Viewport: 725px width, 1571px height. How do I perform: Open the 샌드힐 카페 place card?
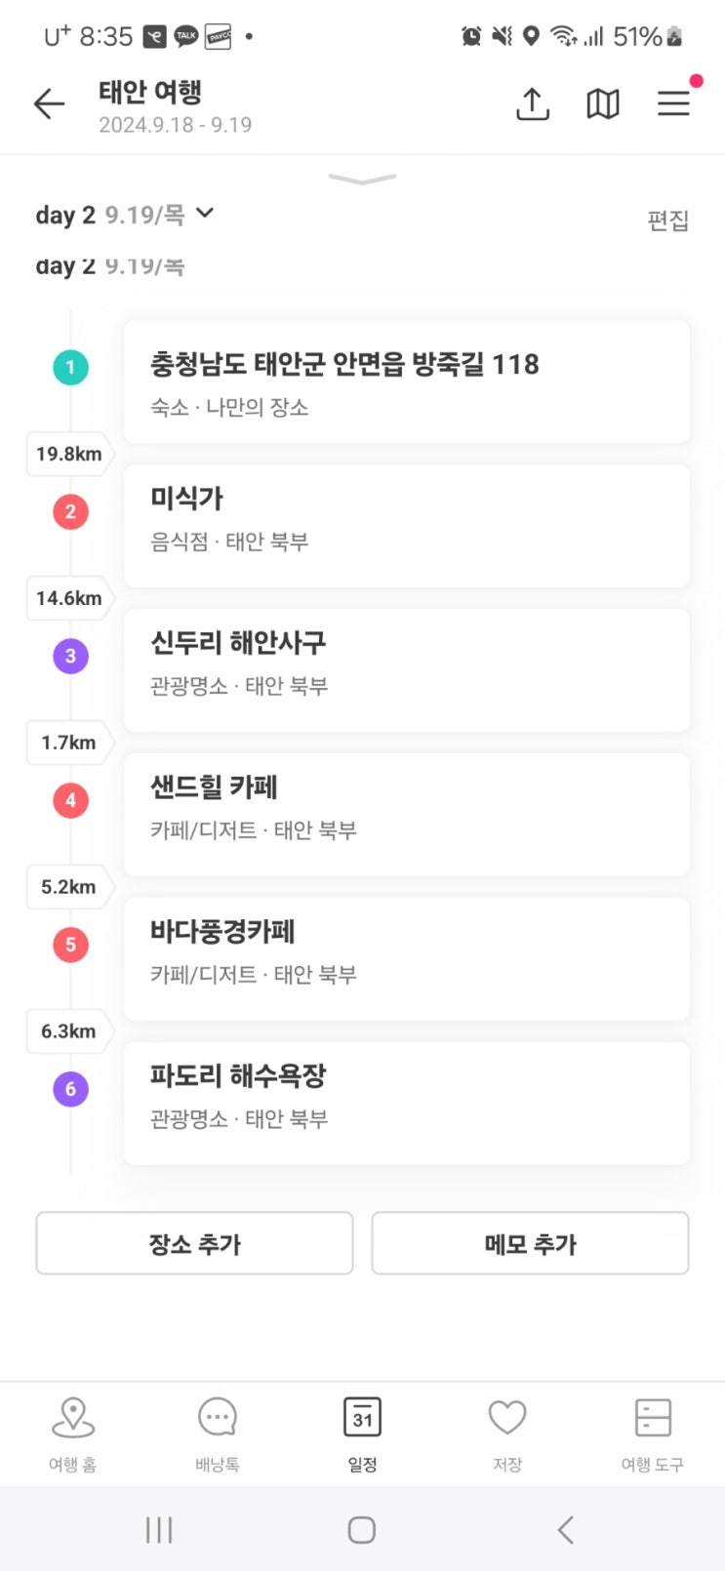pyautogui.click(x=406, y=814)
